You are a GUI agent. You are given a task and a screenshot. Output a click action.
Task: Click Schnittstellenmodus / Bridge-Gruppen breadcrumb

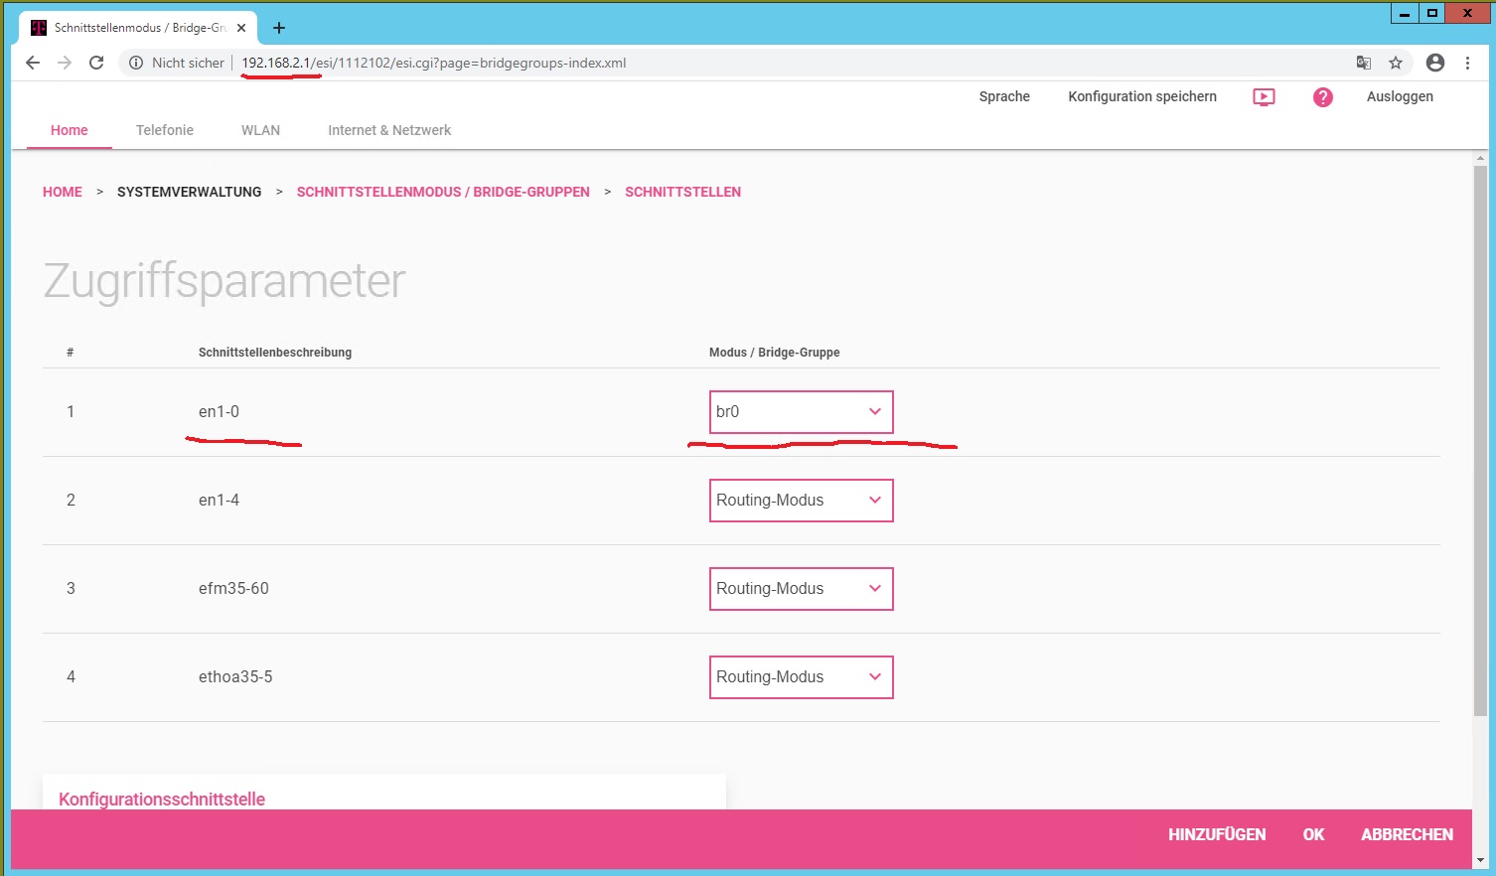click(x=443, y=192)
